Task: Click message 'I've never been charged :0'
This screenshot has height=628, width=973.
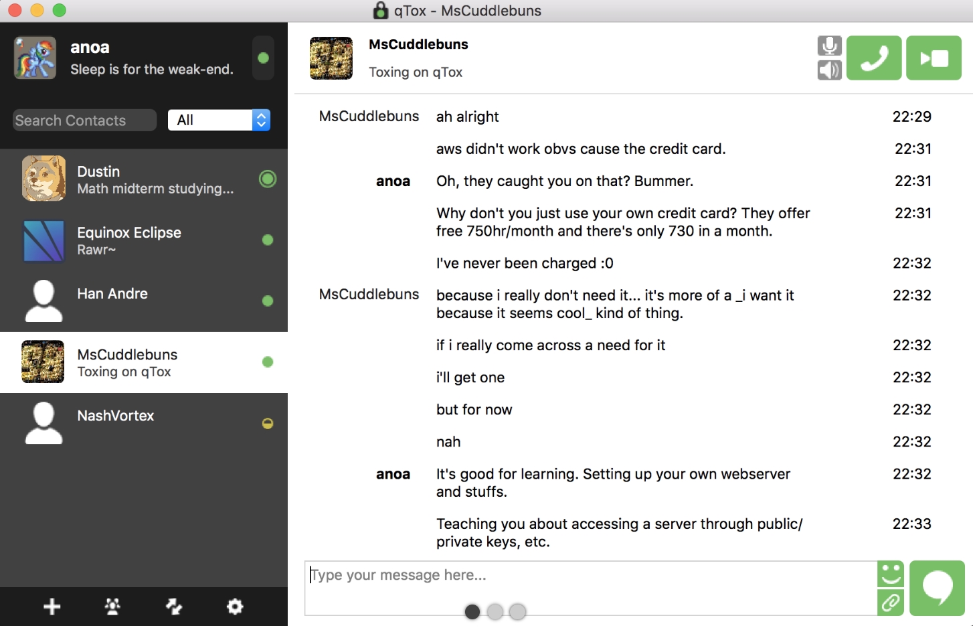Action: 525,263
